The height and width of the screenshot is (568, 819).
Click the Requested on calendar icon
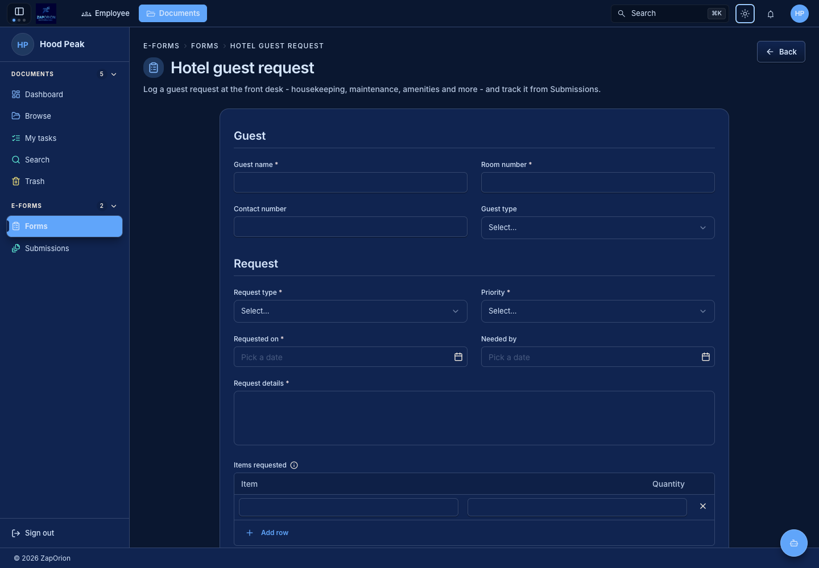(x=458, y=357)
